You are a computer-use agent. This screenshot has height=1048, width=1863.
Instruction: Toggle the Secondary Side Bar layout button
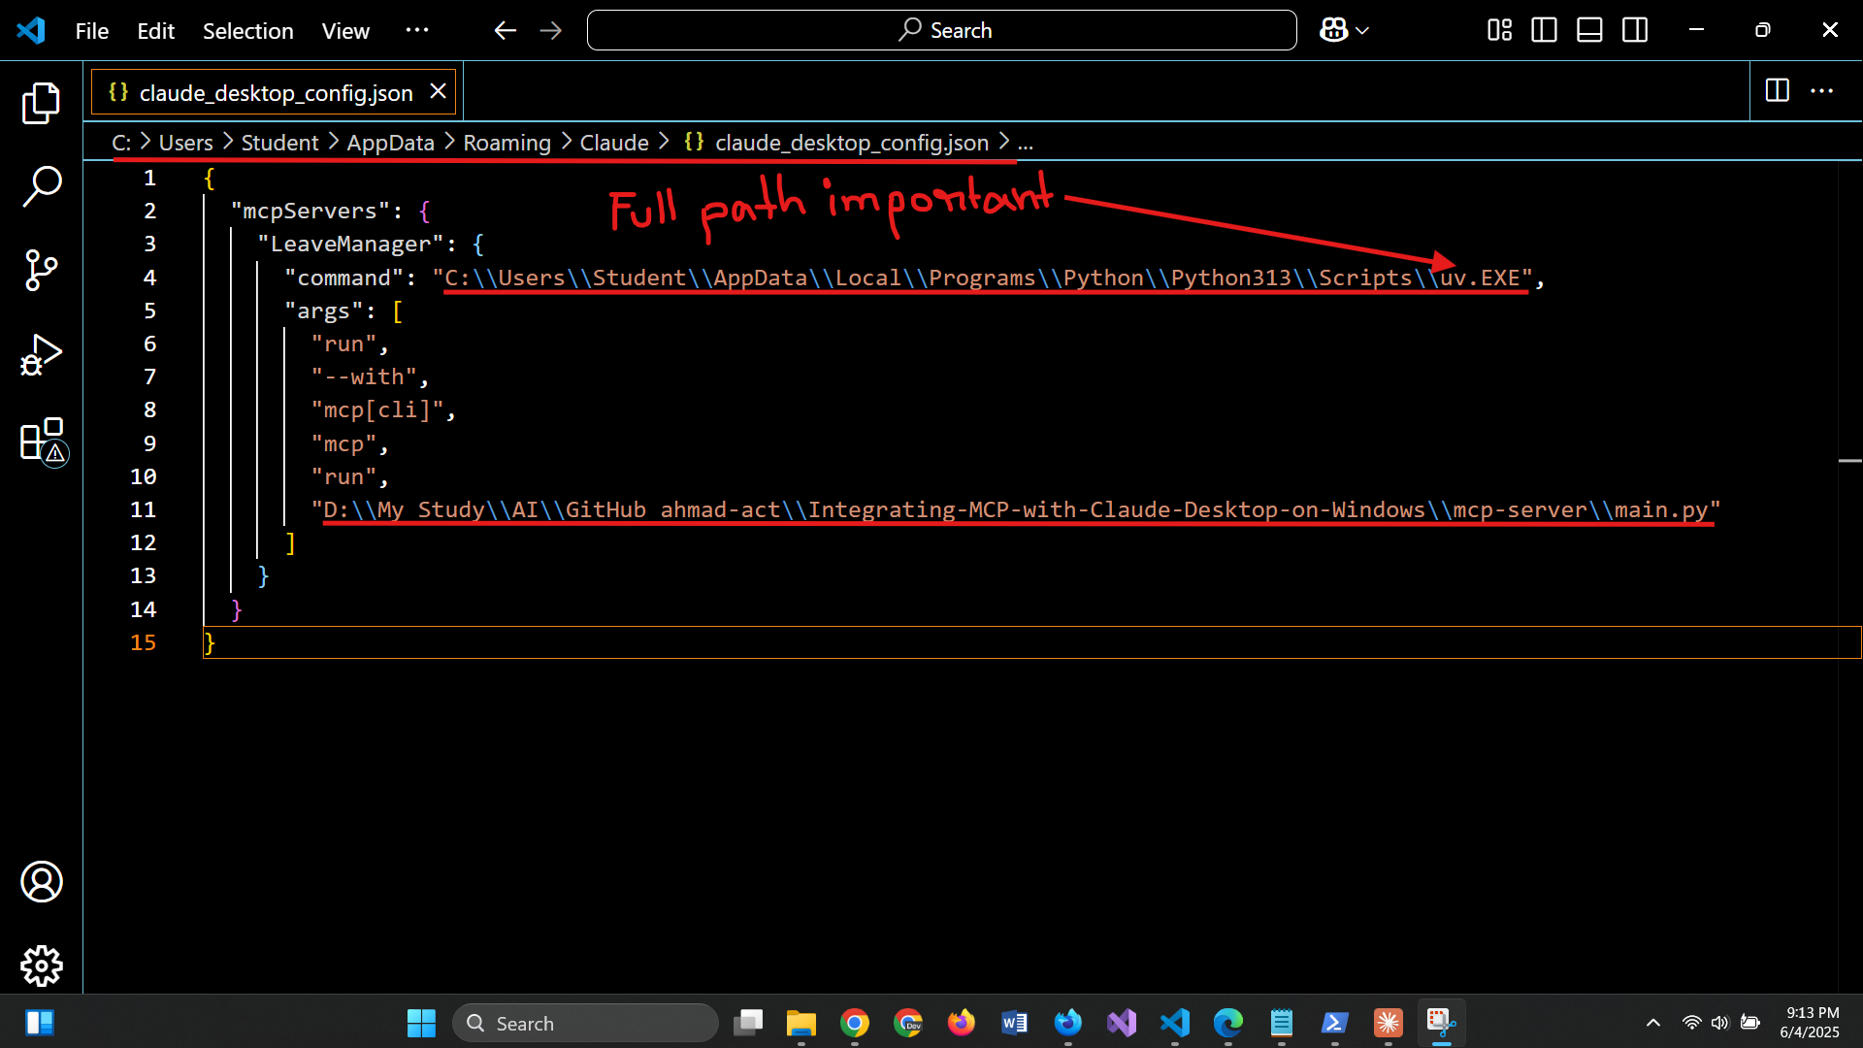(1635, 30)
